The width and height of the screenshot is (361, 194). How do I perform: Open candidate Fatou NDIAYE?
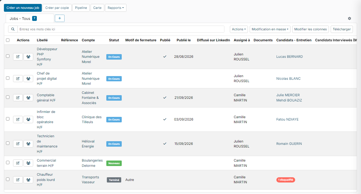click(x=287, y=119)
